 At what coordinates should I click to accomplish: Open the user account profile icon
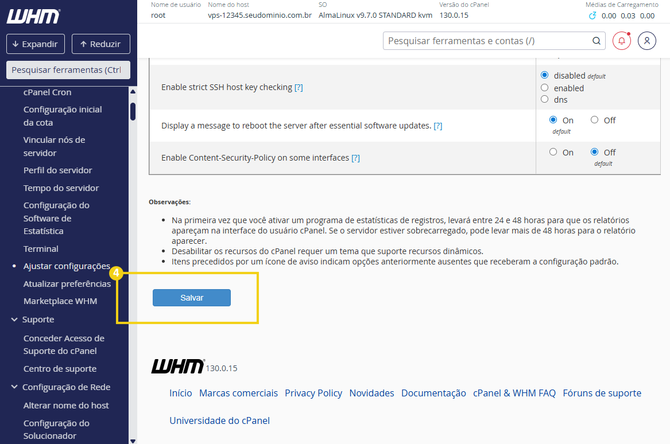[647, 41]
